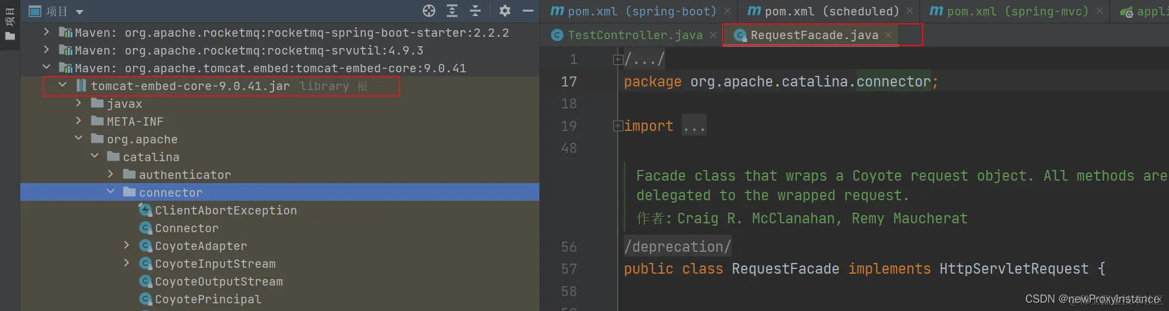Select CoyoteOutputStream in the tree
This screenshot has width=1169, height=311.
(x=219, y=281)
